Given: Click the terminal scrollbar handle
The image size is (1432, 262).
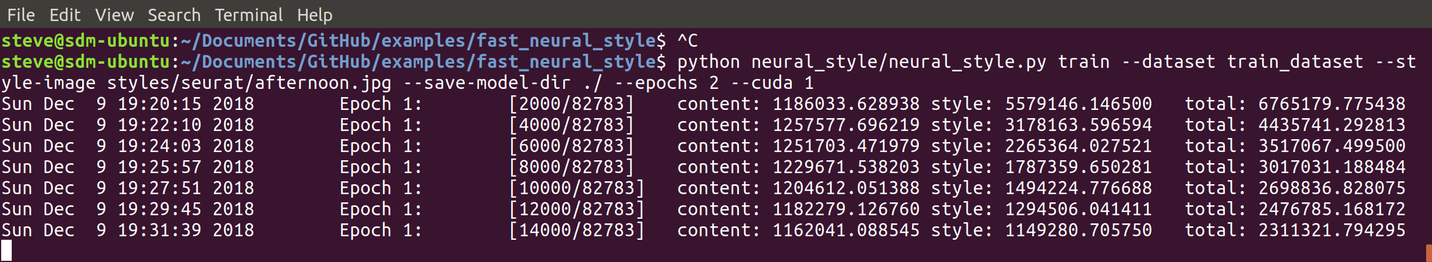Looking at the screenshot, I should point(1428,253).
